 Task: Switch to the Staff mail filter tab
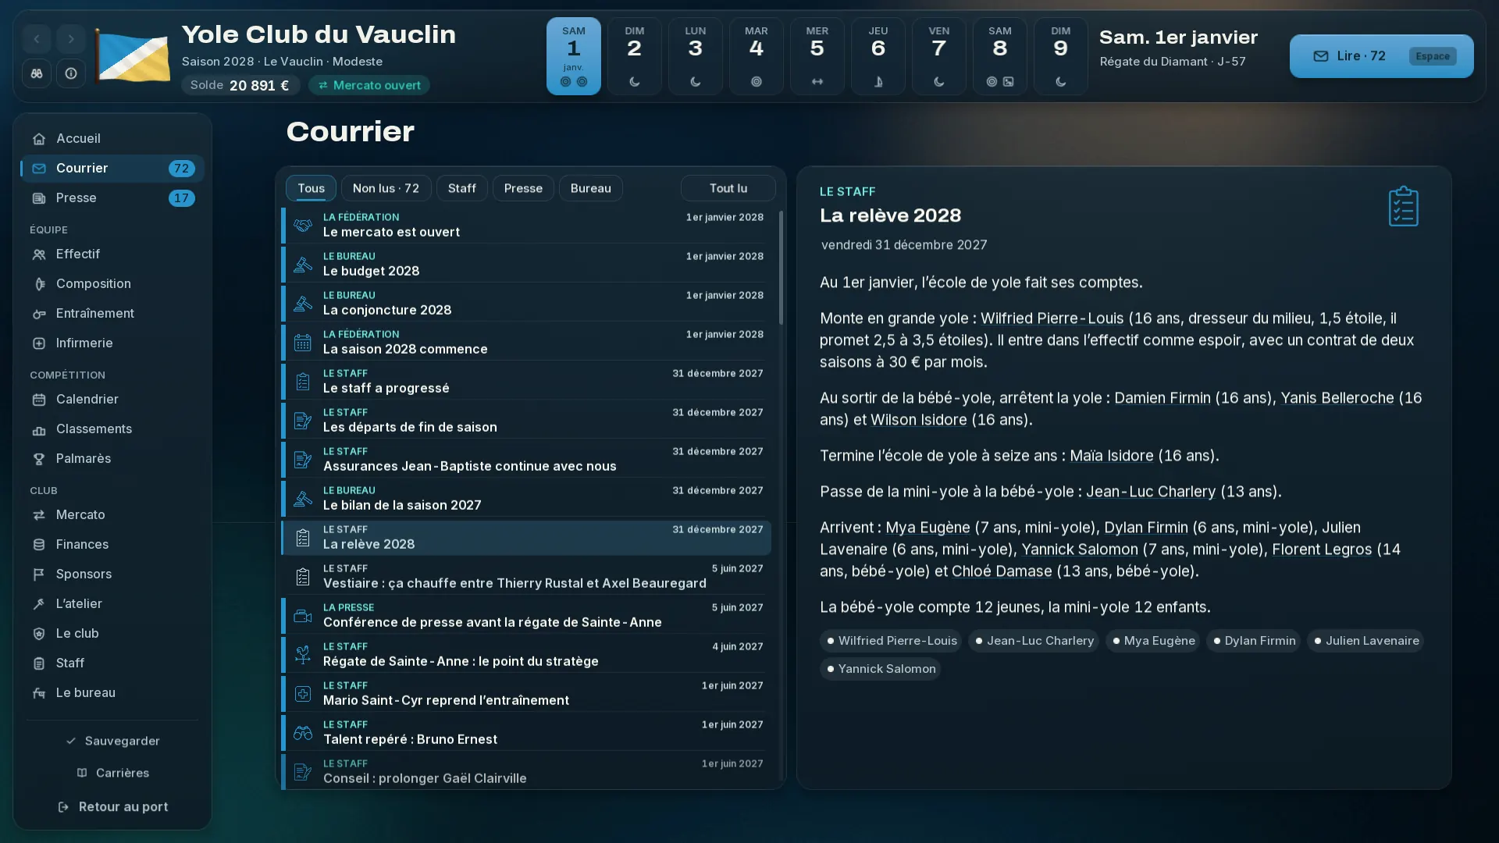tap(461, 188)
